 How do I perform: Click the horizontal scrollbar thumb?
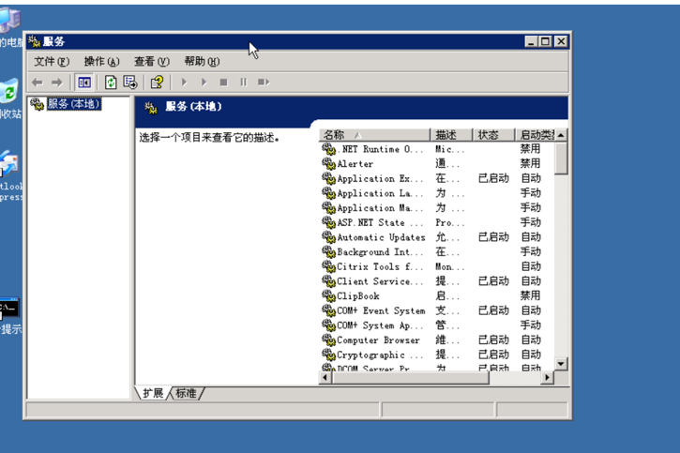tap(410, 378)
